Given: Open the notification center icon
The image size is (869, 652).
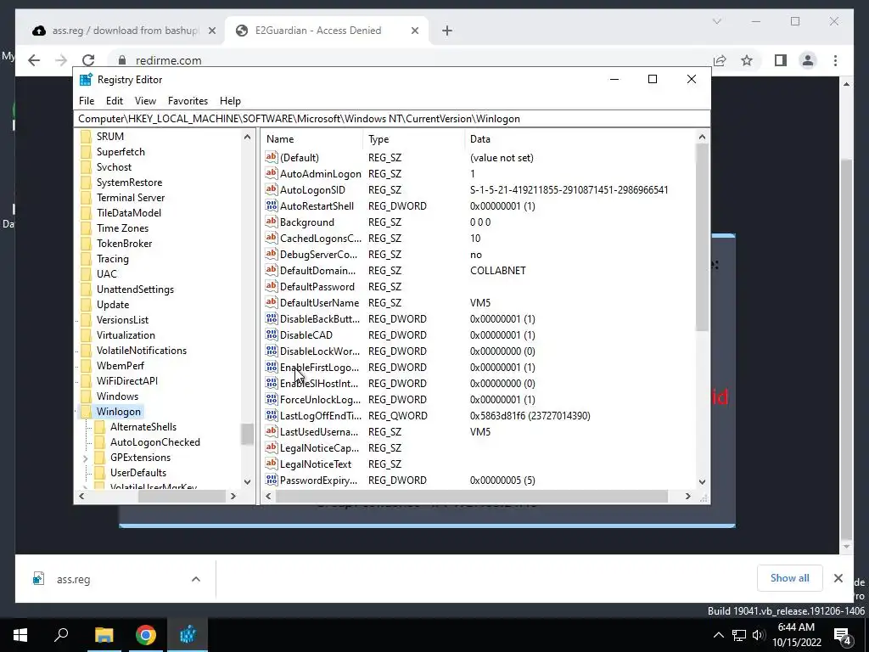Looking at the screenshot, I should [843, 635].
